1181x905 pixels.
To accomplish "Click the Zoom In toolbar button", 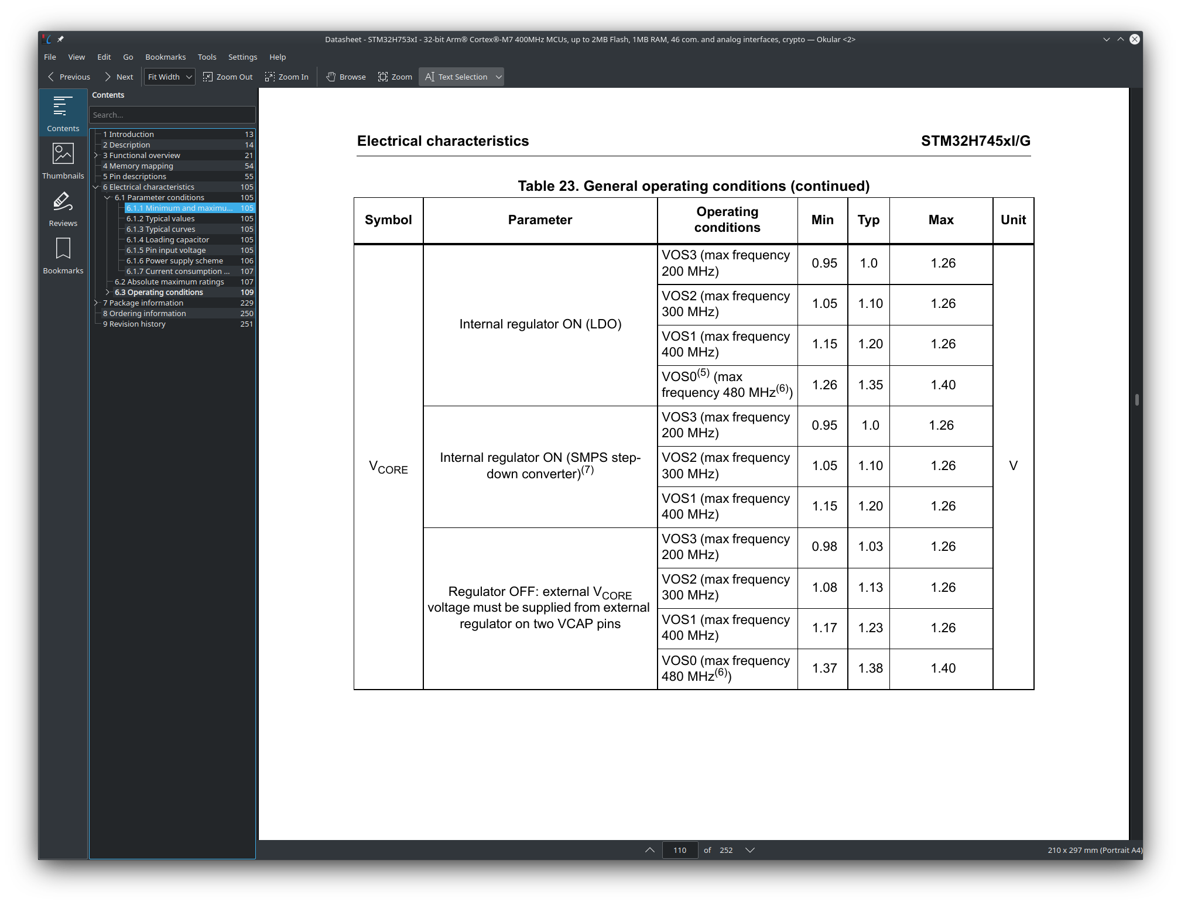I will (x=287, y=77).
